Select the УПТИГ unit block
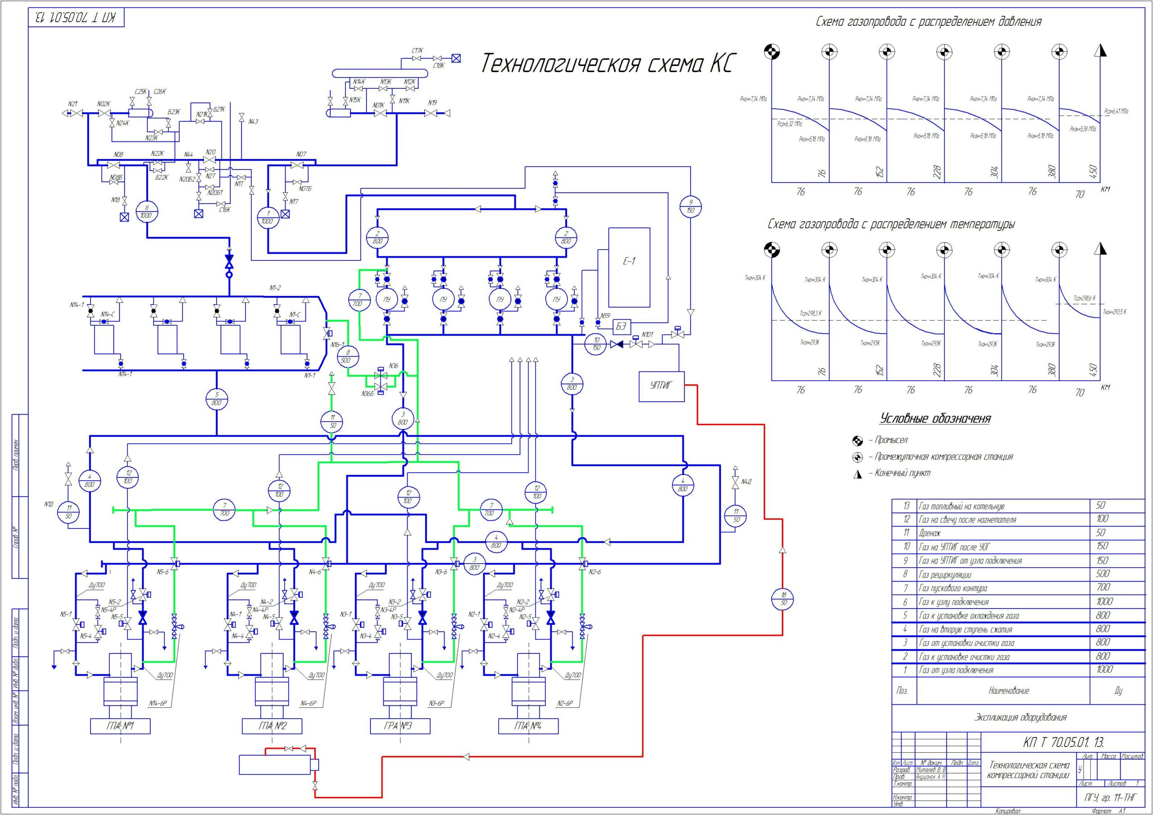Image resolution: width=1153 pixels, height=815 pixels. 661,387
